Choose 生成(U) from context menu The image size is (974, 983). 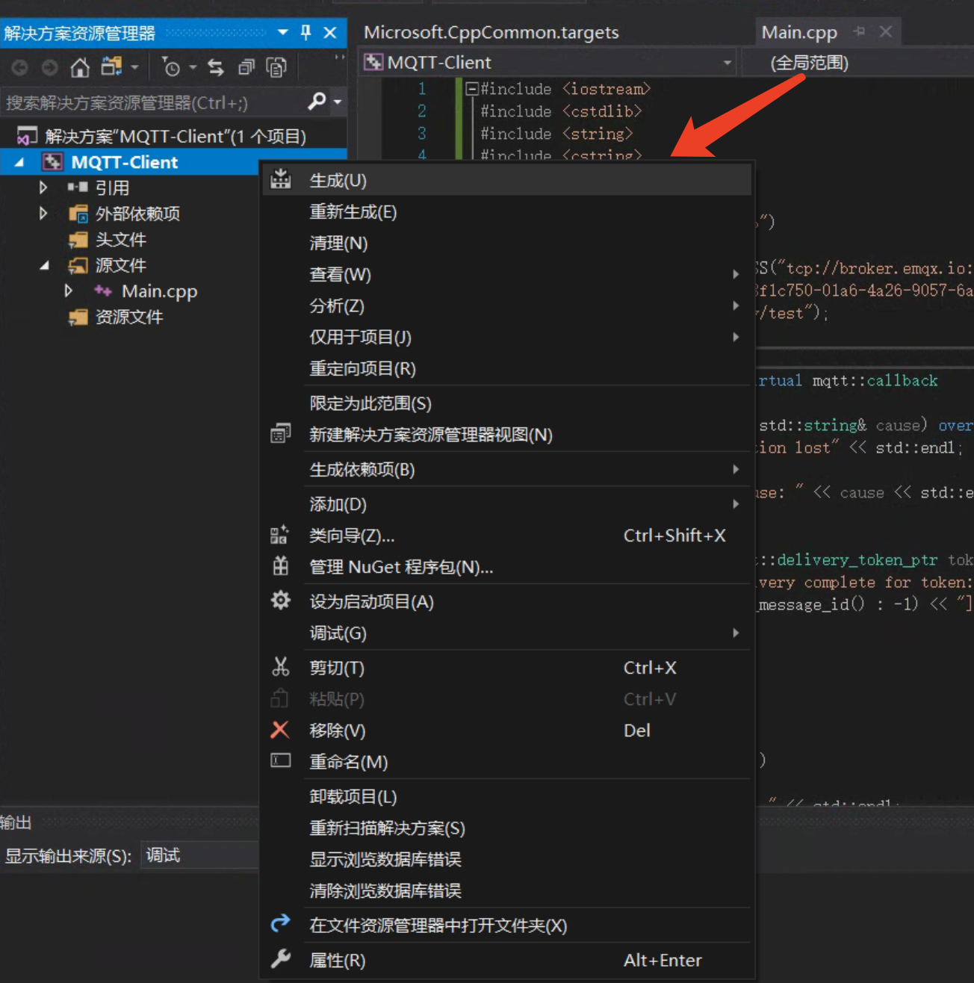point(506,180)
